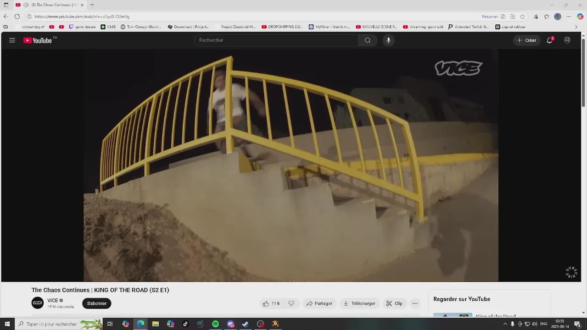Click the Télécharger download button

tap(359, 303)
